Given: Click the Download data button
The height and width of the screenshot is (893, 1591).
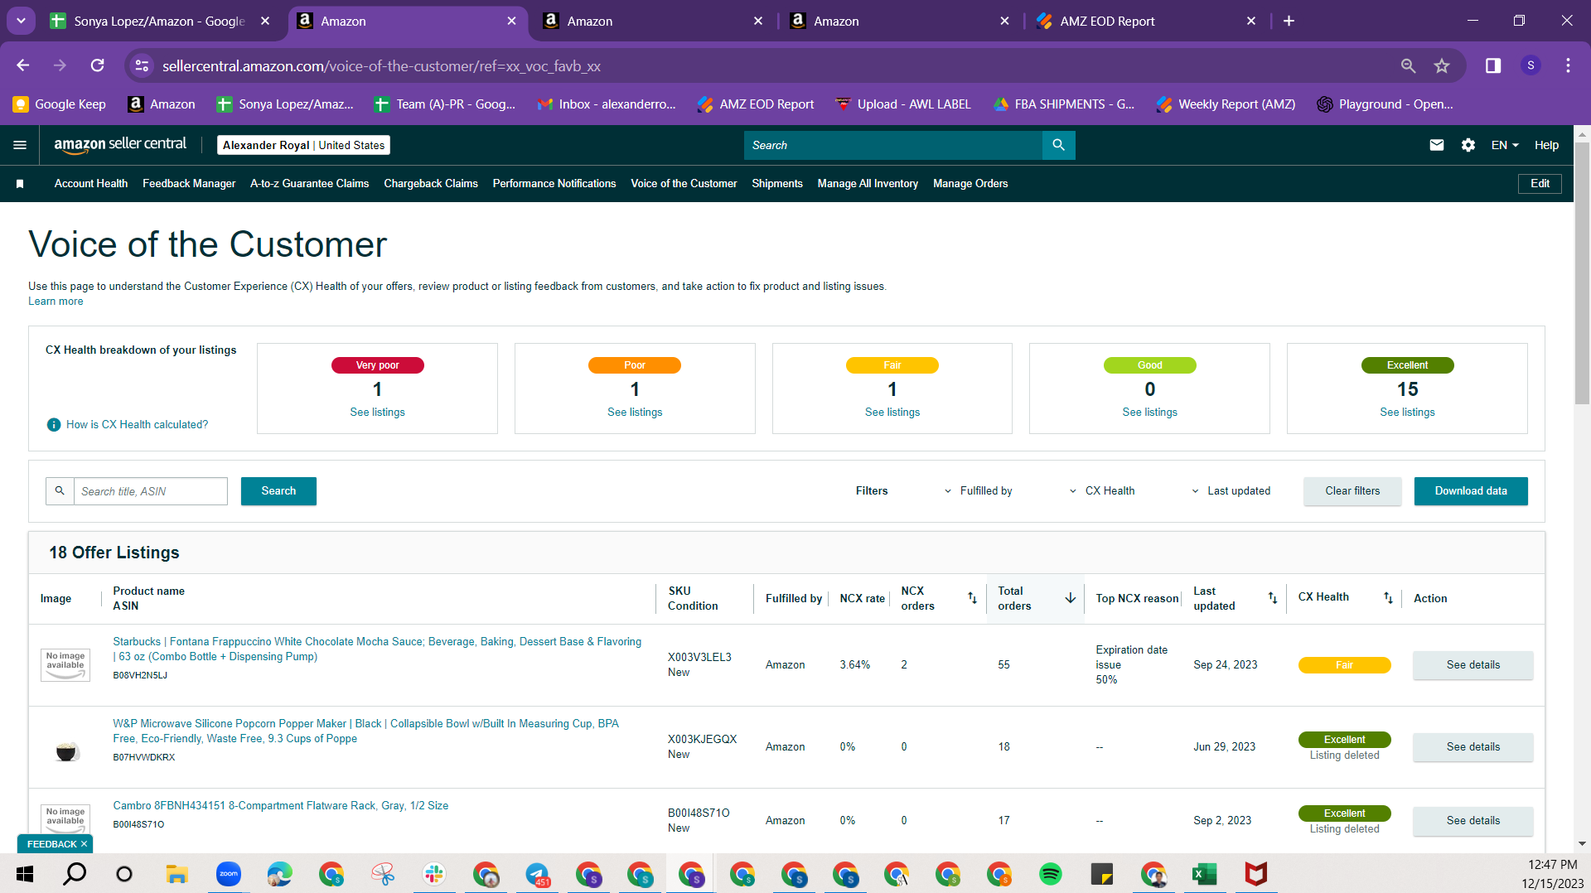Looking at the screenshot, I should 1471,491.
